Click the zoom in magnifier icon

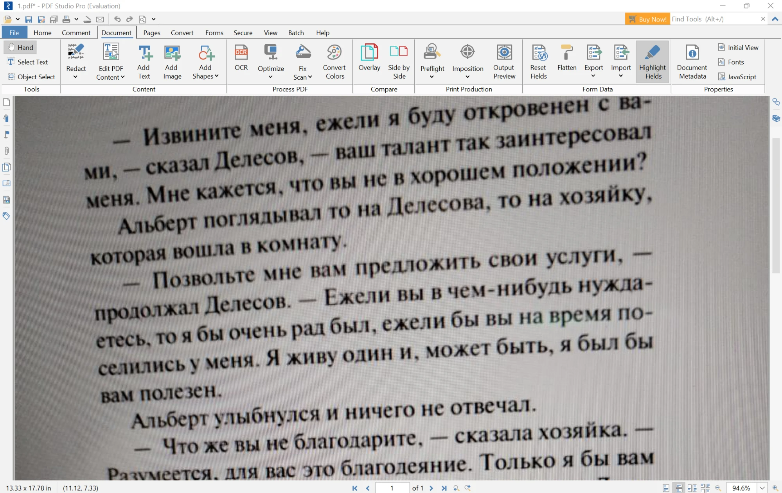pos(775,488)
